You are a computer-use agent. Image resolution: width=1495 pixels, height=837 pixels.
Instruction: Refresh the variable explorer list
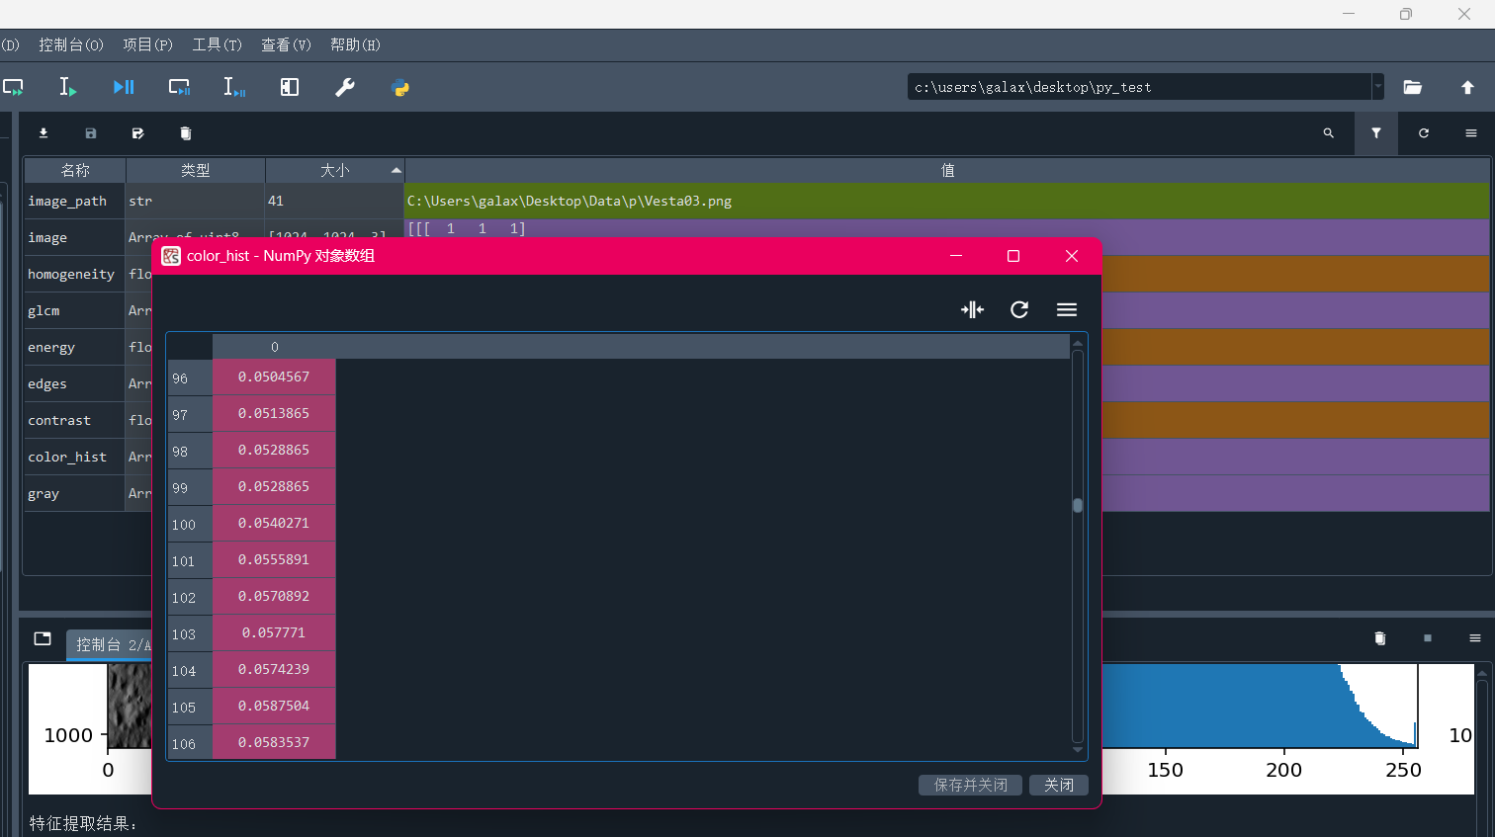[x=1424, y=133]
